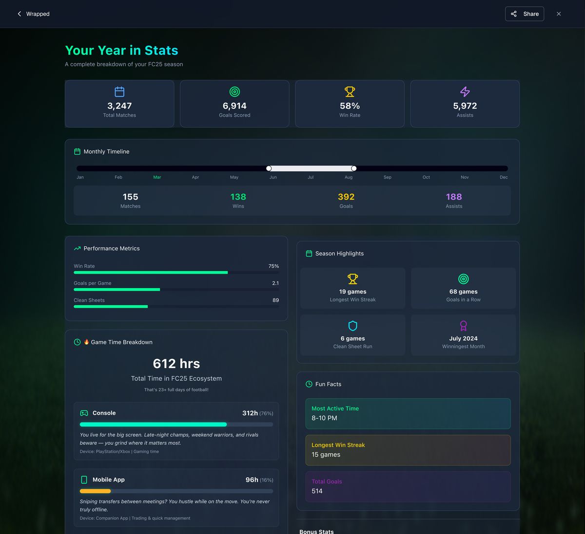Click the Clean Sheets progress bar
585x534 pixels.
[x=176, y=307]
